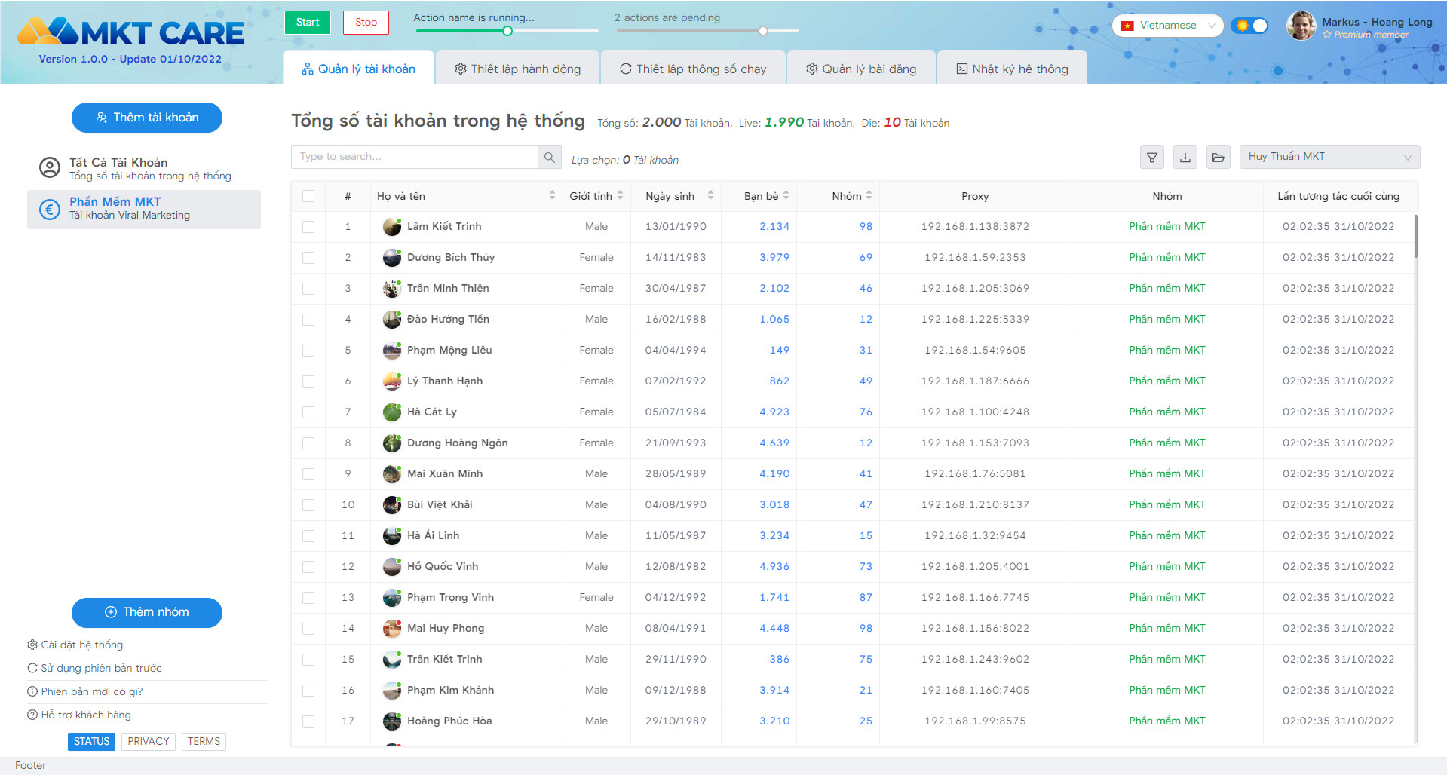Open Cài đặt hệ thống link
1447x775 pixels.
click(75, 645)
